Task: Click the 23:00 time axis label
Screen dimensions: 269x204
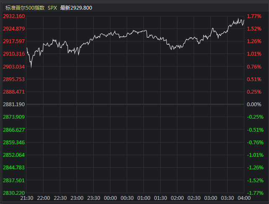Action: pyautogui.click(x=77, y=198)
